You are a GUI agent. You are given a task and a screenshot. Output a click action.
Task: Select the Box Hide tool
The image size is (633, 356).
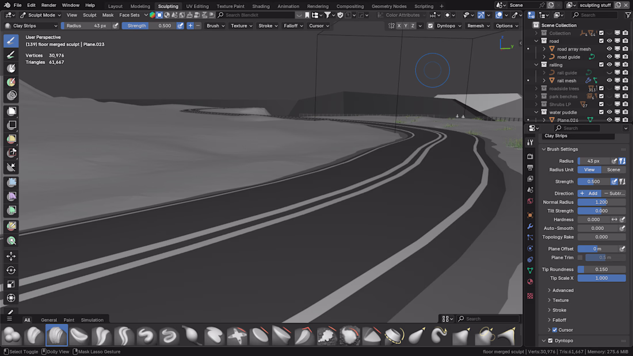tap(12, 125)
